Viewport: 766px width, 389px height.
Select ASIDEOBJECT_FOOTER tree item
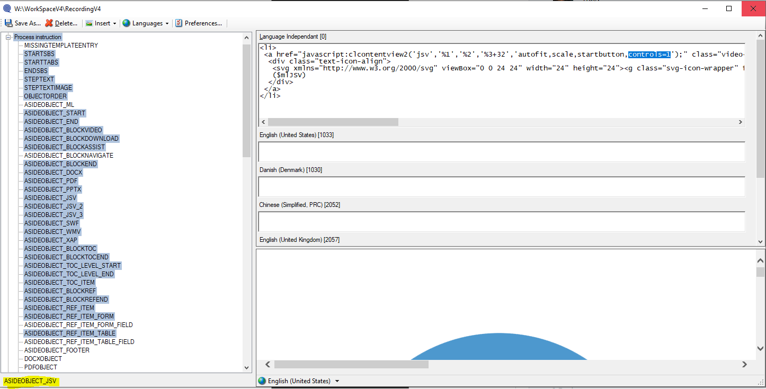57,350
